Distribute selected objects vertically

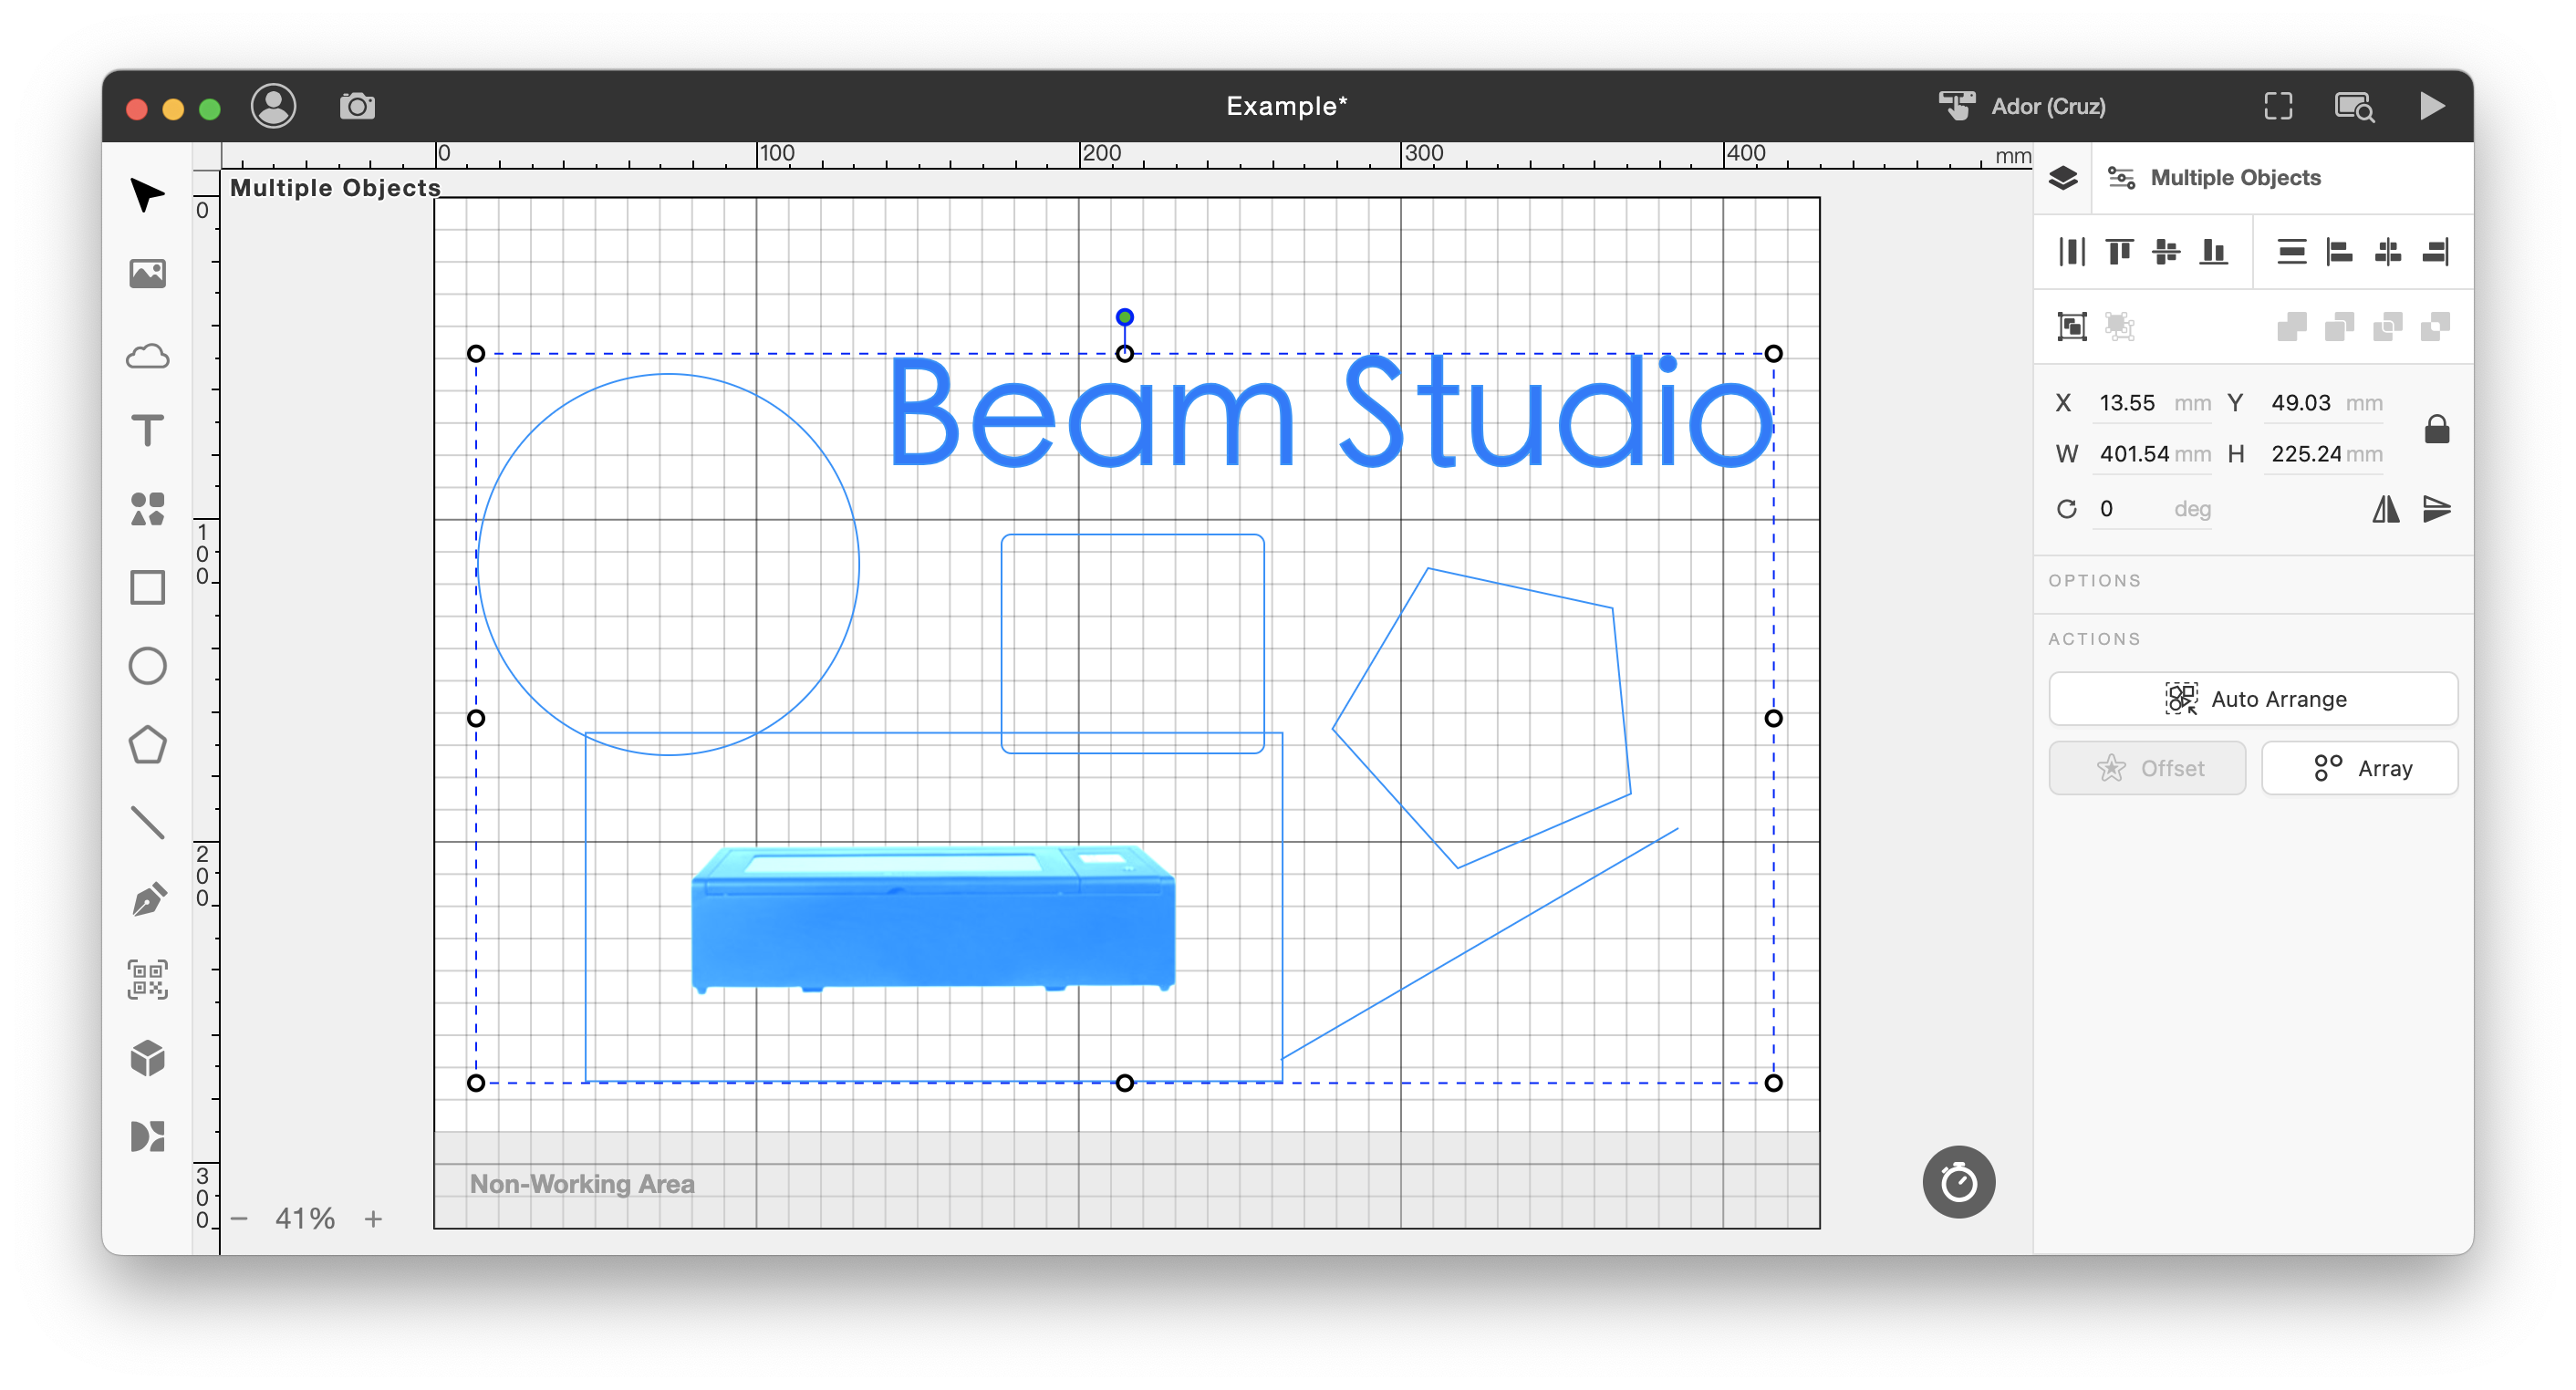coord(2292,251)
